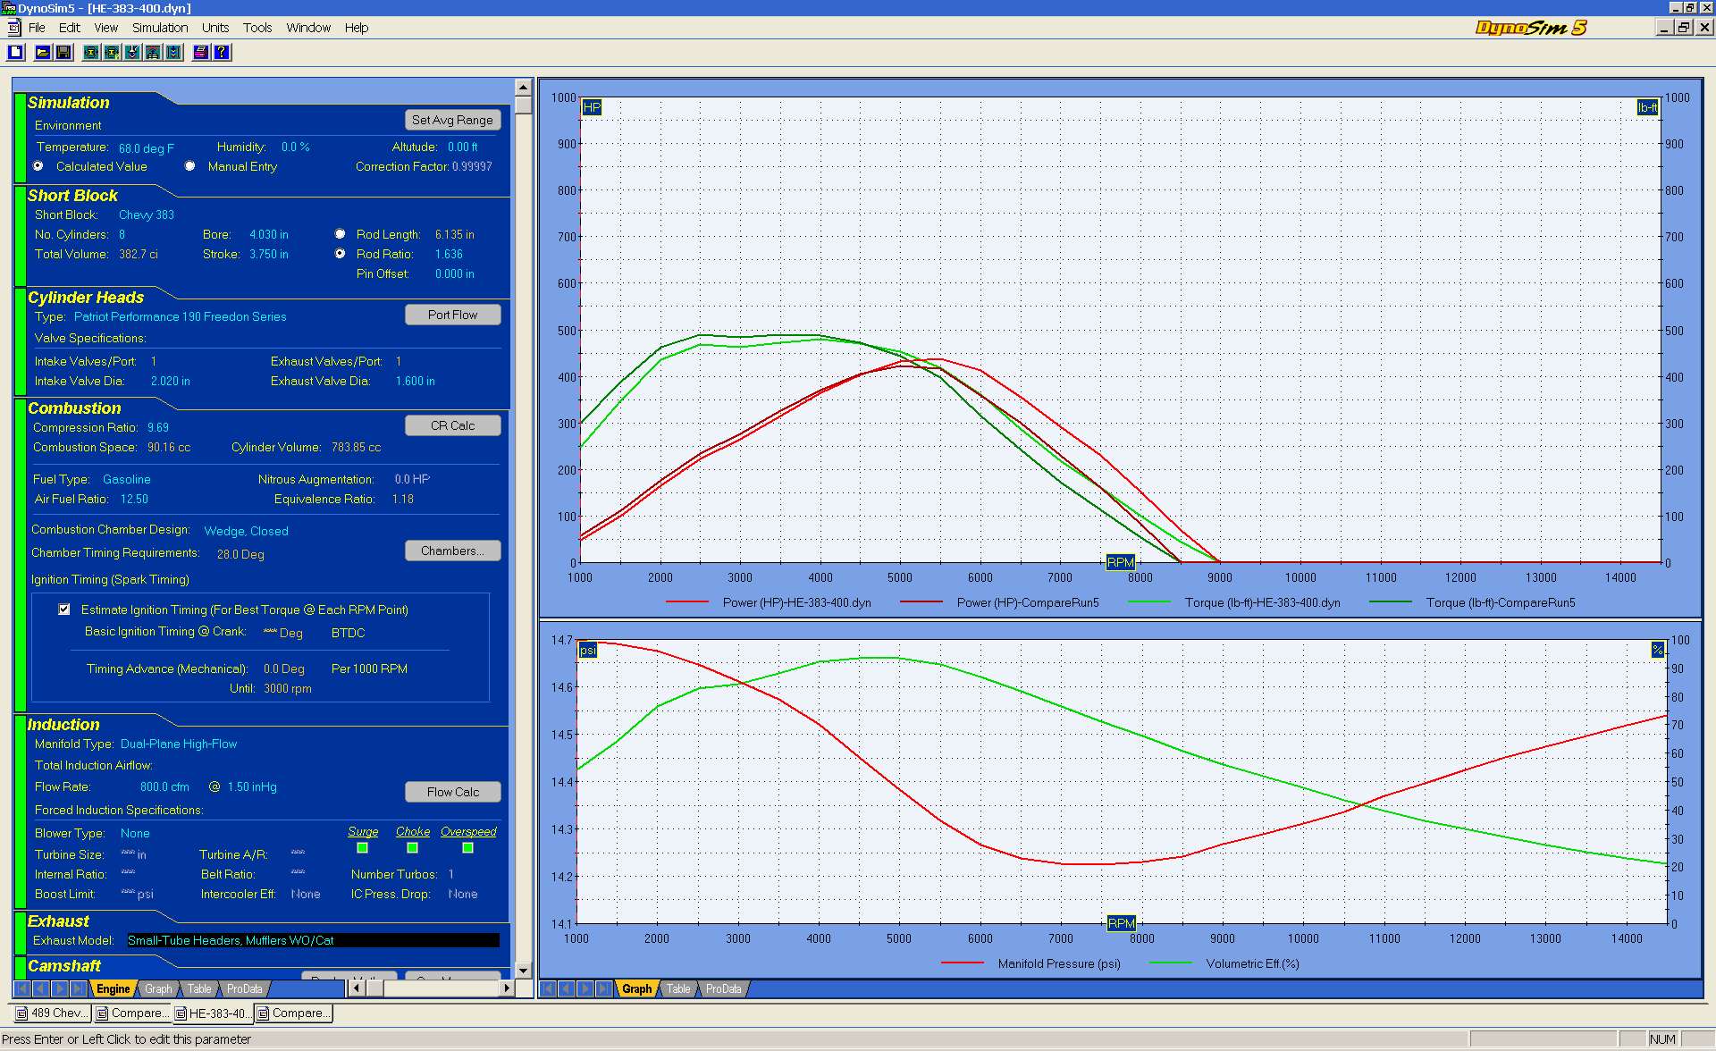This screenshot has width=1716, height=1051.
Task: Open the Tools menu
Action: (x=257, y=28)
